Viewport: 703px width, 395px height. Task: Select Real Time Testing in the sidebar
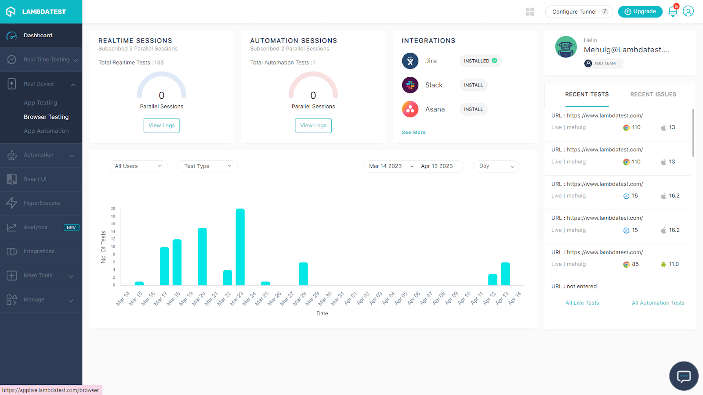46,59
